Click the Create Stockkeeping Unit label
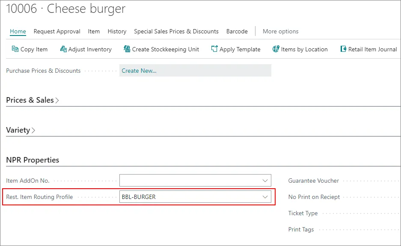The width and height of the screenshot is (401, 246). [x=166, y=49]
